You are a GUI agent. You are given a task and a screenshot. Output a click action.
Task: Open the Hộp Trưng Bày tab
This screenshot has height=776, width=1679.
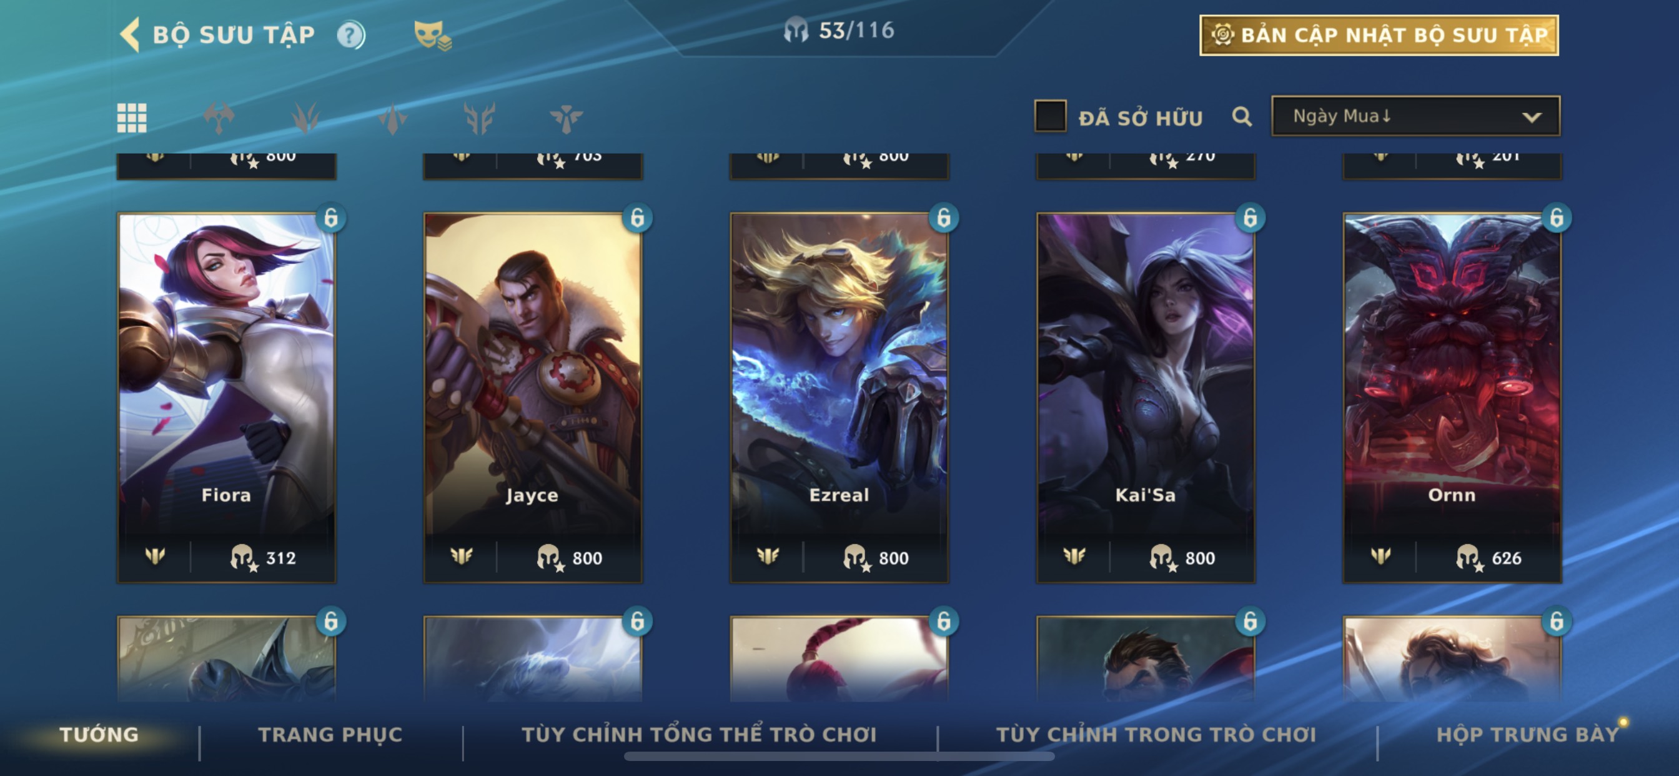point(1528,734)
